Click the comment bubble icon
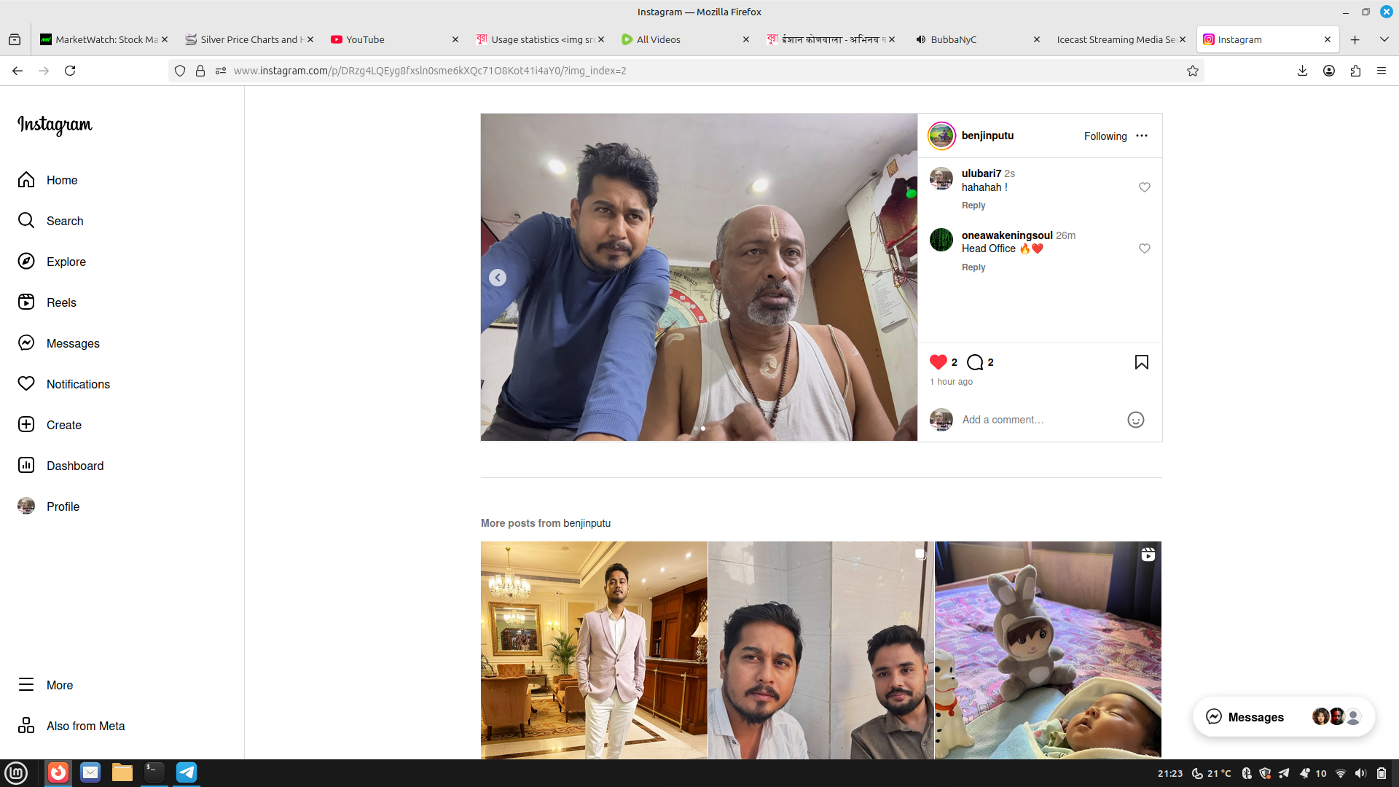This screenshot has height=787, width=1399. [x=974, y=362]
